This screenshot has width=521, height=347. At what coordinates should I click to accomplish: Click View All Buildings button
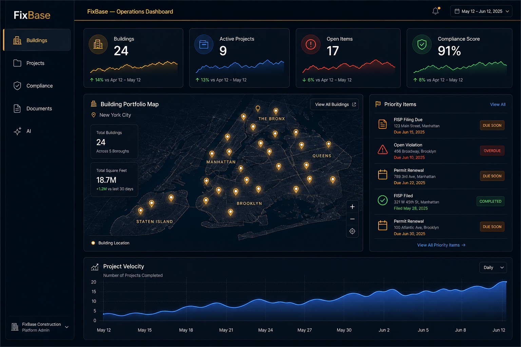coord(334,104)
